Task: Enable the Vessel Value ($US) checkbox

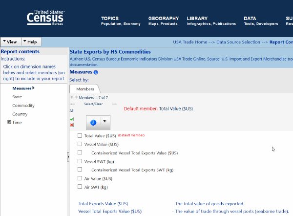Action: tap(80, 144)
